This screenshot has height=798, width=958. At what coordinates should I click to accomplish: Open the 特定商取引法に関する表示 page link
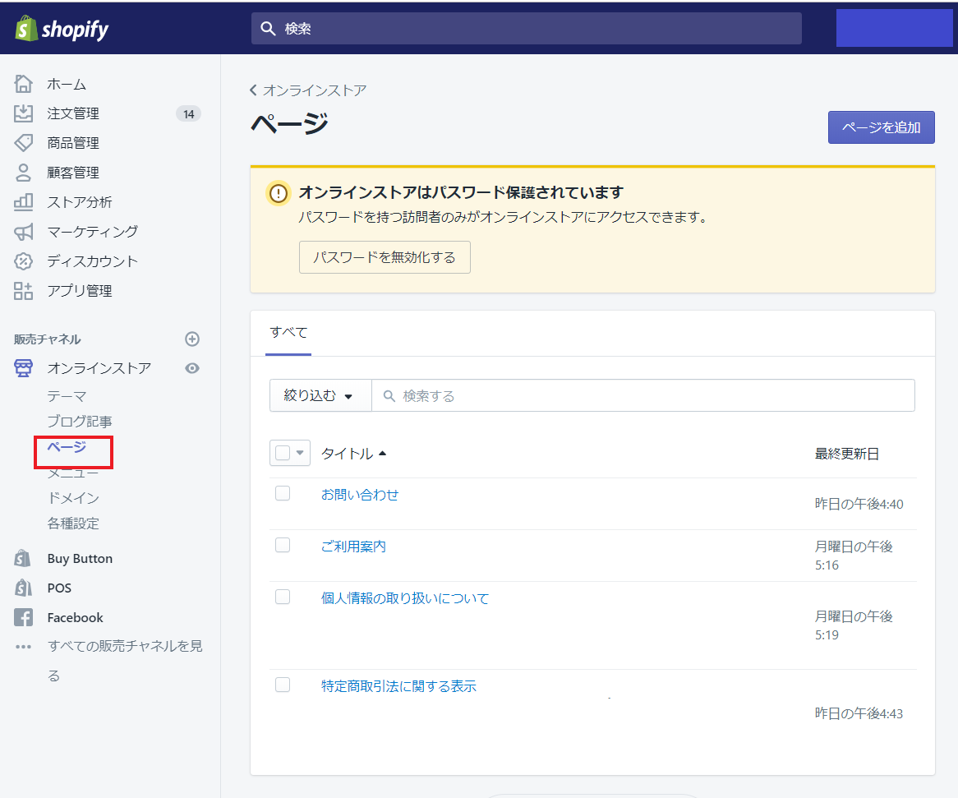pos(399,686)
